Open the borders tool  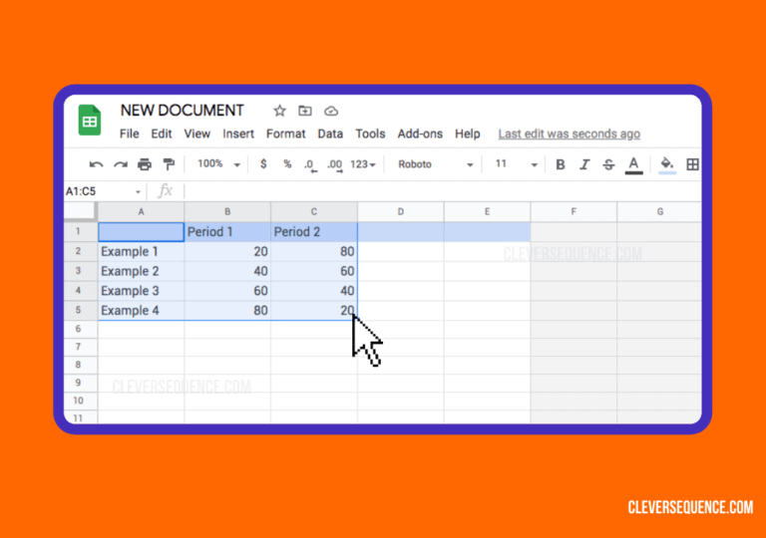pyautogui.click(x=692, y=164)
